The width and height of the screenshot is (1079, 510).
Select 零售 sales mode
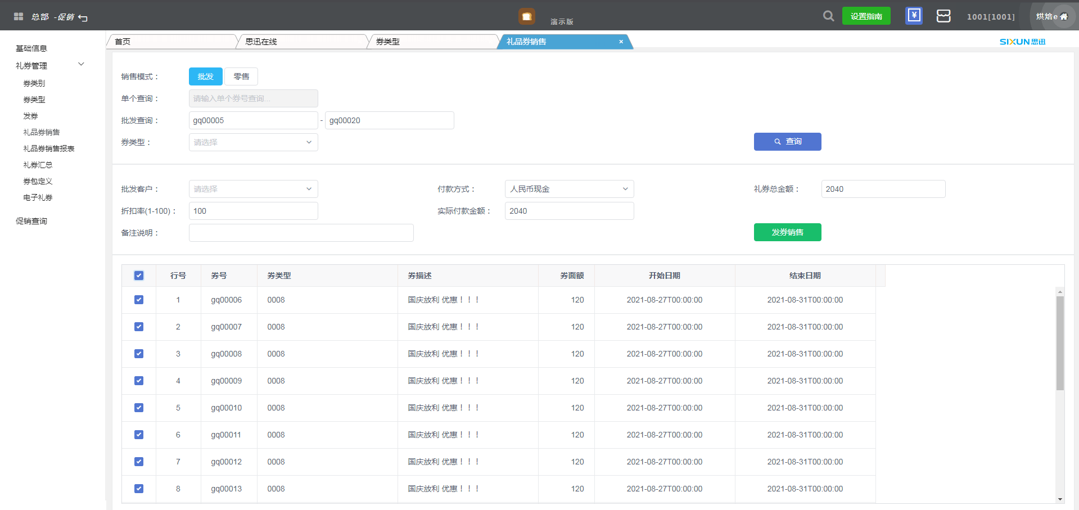(241, 76)
